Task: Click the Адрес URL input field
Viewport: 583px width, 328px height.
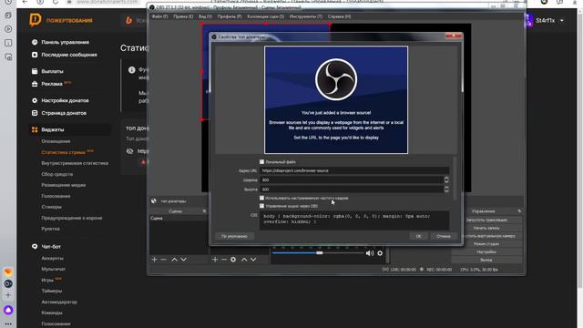Action: [x=354, y=170]
